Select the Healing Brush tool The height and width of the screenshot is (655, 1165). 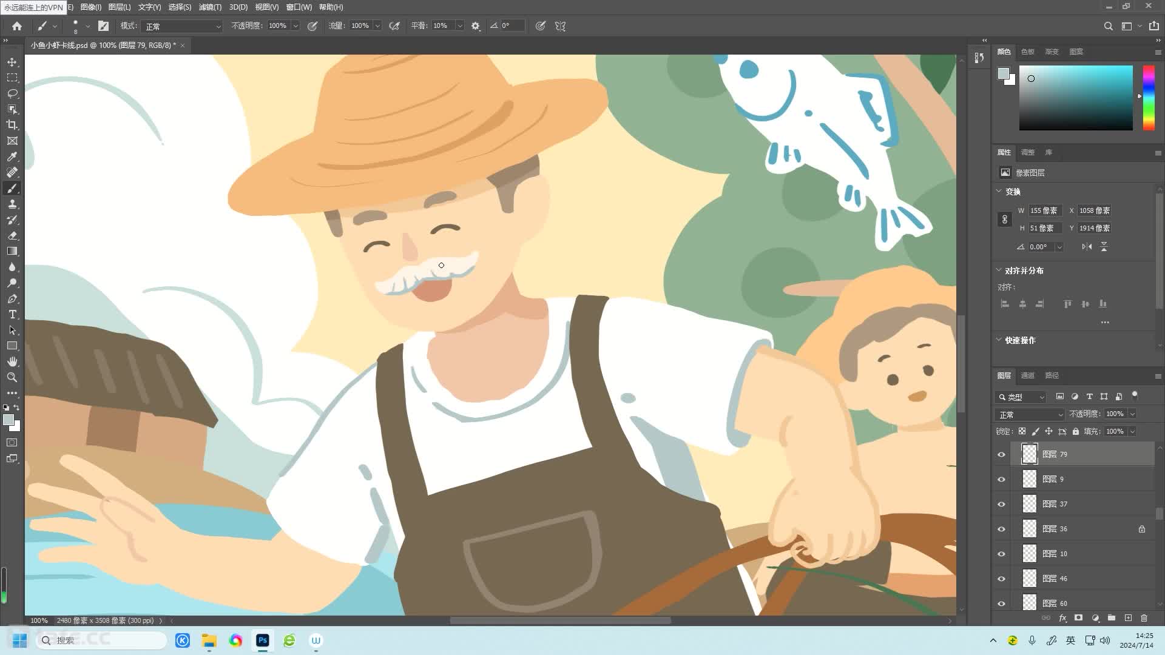point(12,172)
